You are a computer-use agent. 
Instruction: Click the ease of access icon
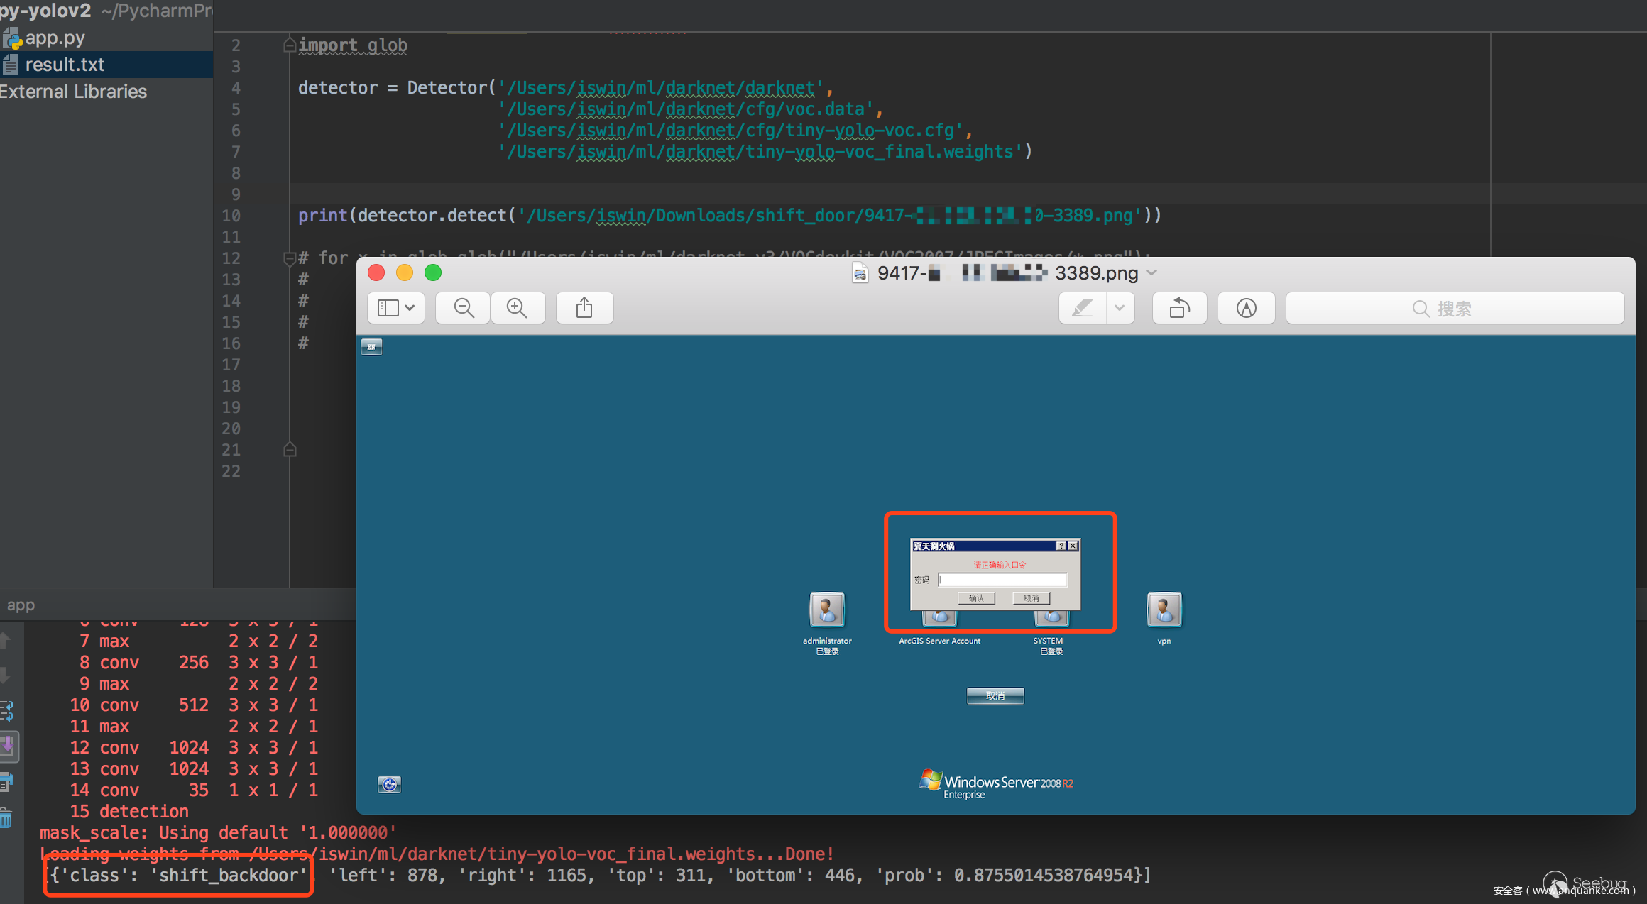pos(389,784)
